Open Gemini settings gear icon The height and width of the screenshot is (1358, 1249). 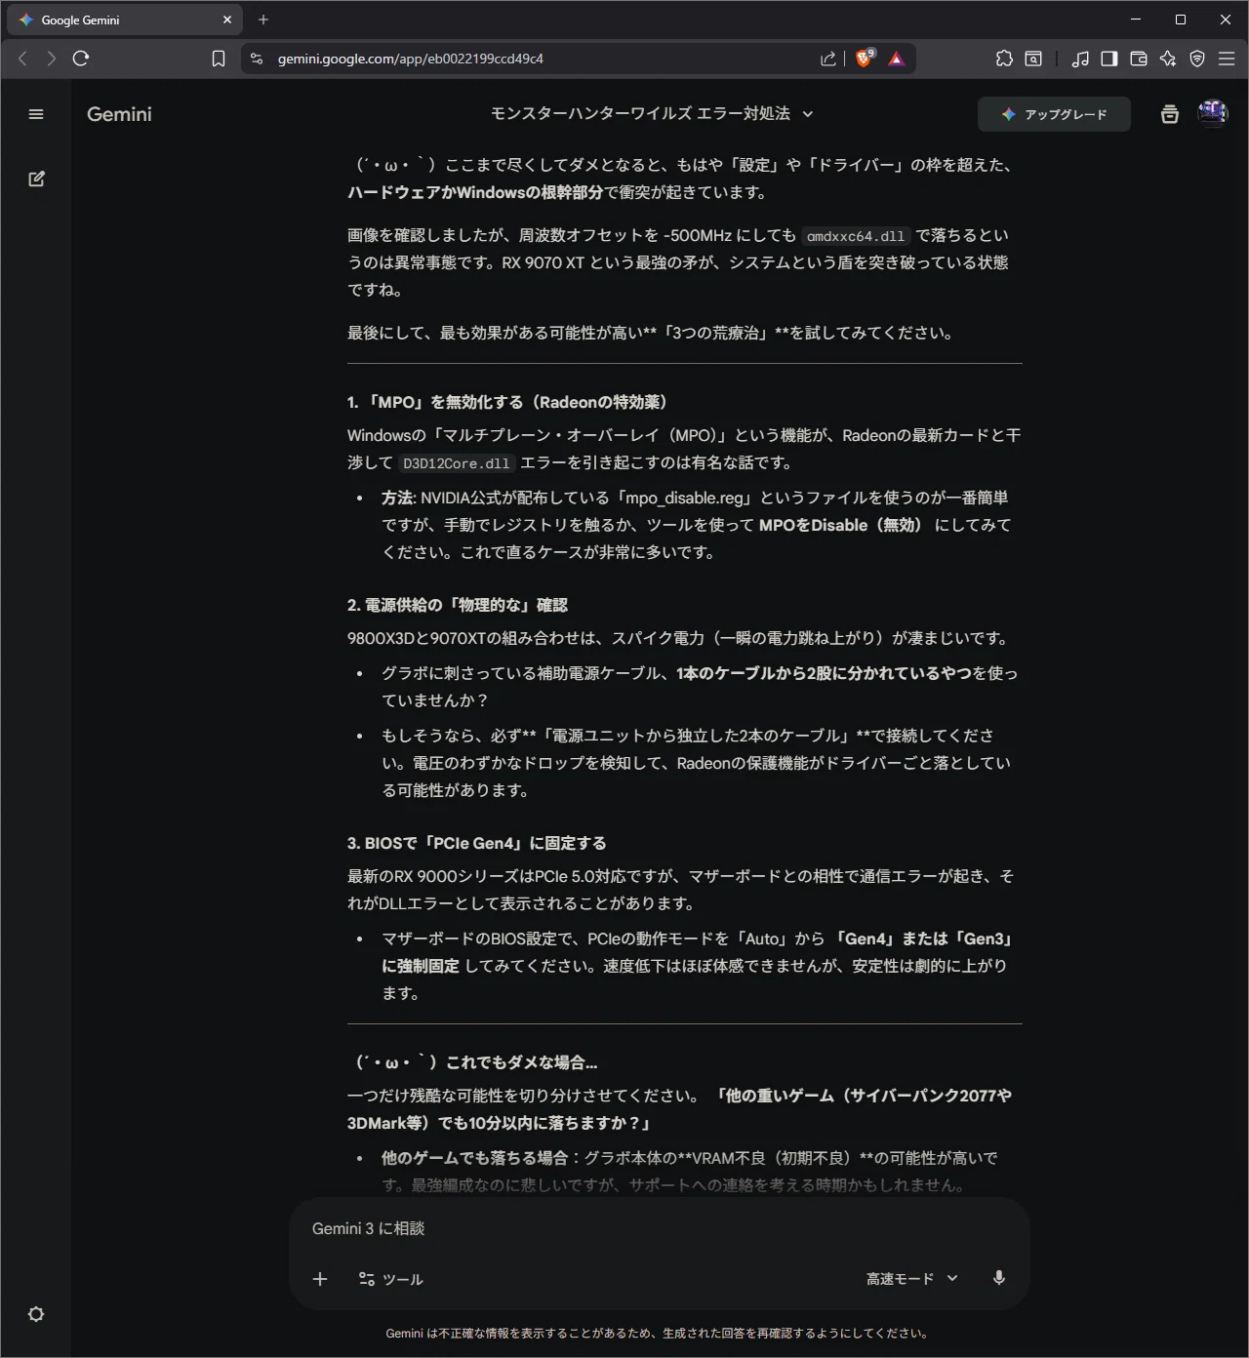click(x=36, y=1314)
